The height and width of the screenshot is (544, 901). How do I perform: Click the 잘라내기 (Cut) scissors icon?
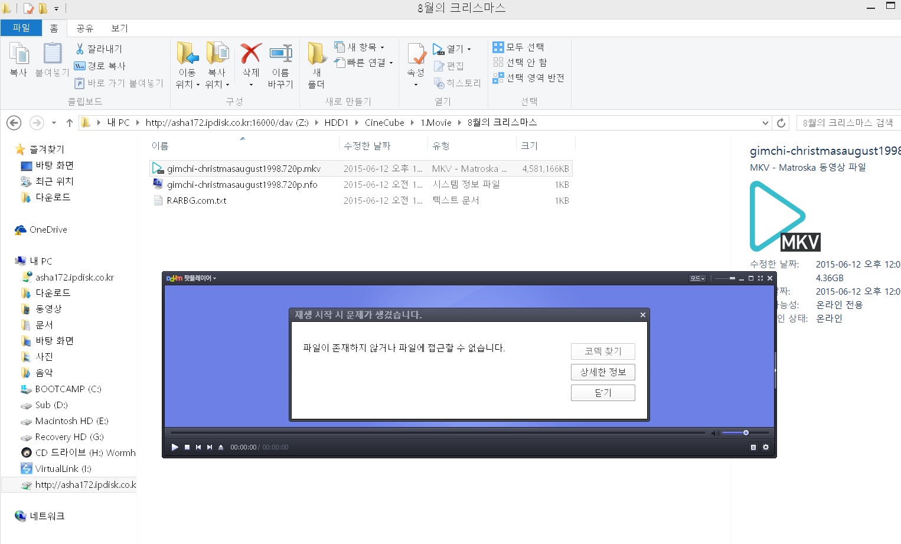(80, 48)
